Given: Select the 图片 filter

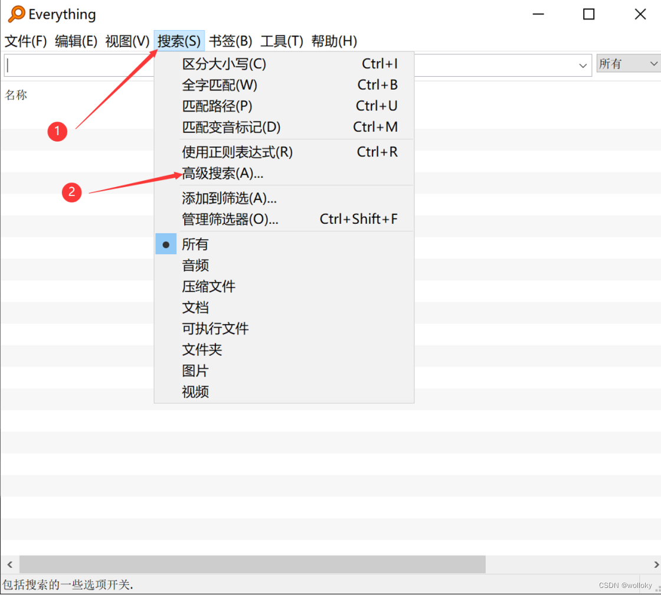Looking at the screenshot, I should tap(284, 371).
